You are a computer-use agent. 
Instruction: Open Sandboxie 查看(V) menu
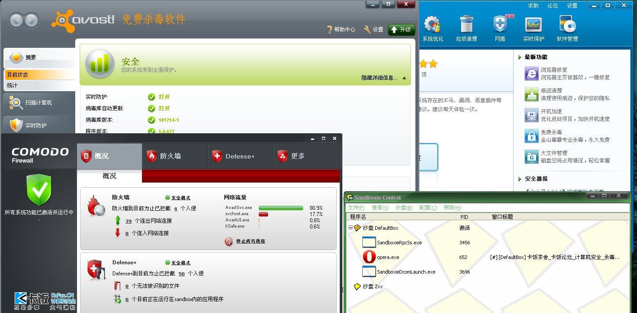tap(380, 208)
